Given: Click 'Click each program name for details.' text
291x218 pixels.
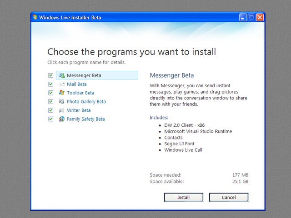Looking at the screenshot, I should tap(86, 62).
